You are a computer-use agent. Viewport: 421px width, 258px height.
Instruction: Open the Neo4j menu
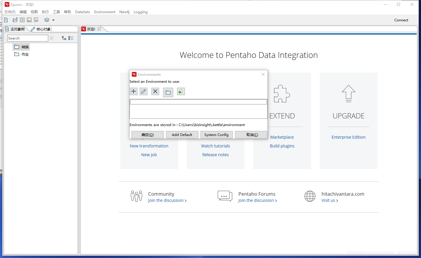click(124, 12)
